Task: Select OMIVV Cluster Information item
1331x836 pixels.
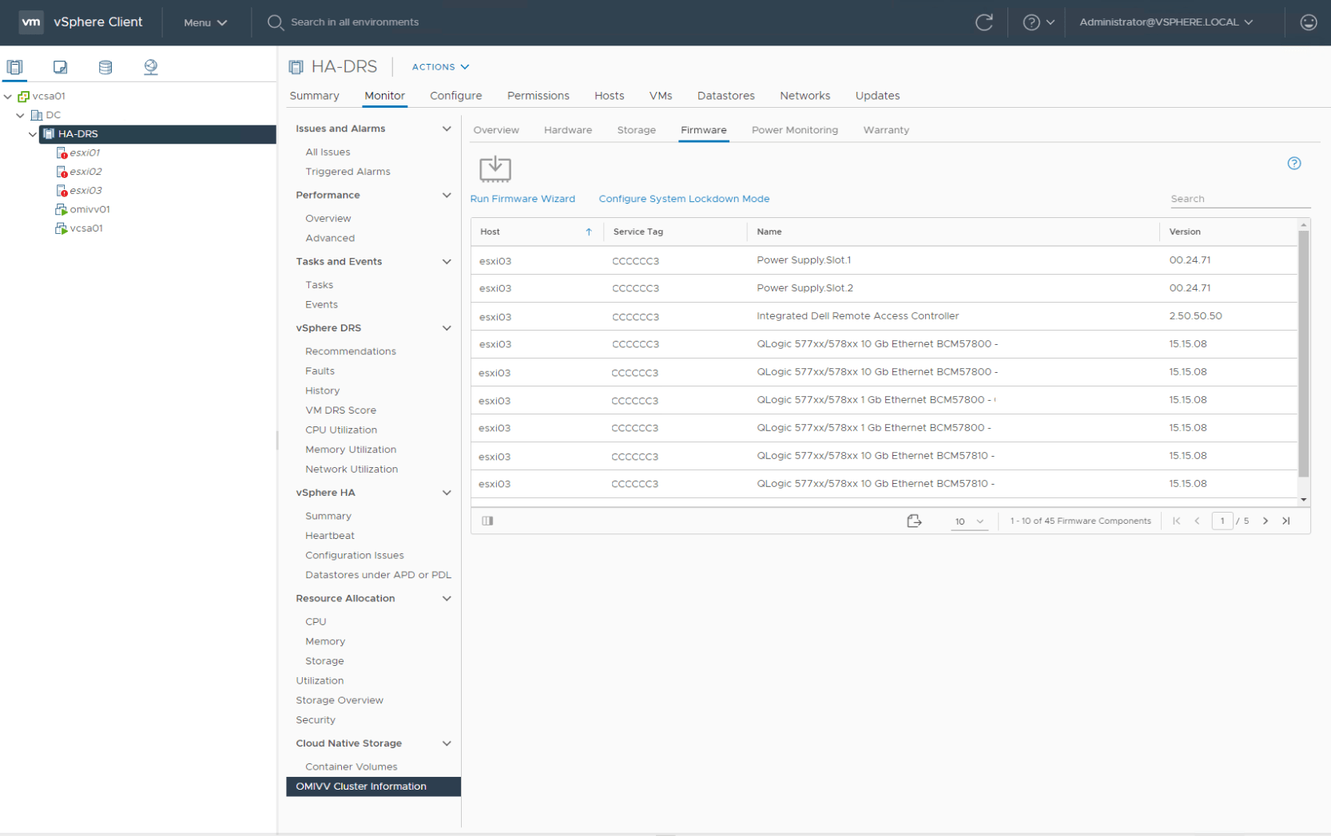Action: click(373, 786)
